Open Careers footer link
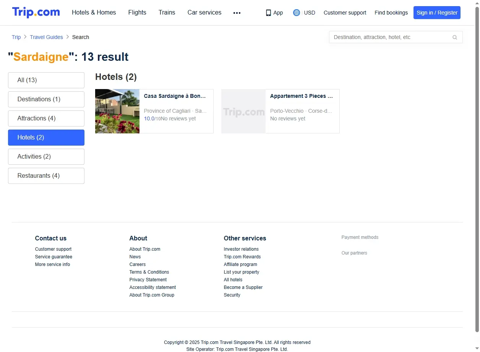This screenshot has height=352, width=480. (x=138, y=264)
